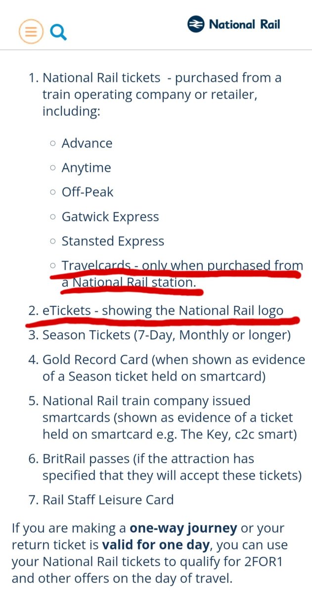The width and height of the screenshot is (312, 595).
Task: Click the bold one-way journey text
Action: pos(183,529)
